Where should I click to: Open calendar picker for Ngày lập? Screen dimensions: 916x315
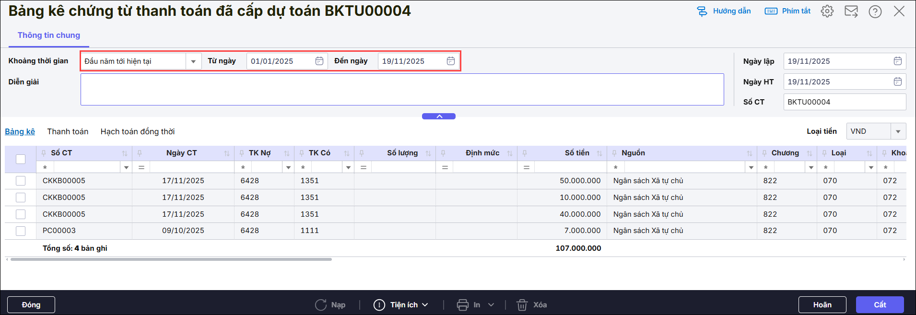898,61
